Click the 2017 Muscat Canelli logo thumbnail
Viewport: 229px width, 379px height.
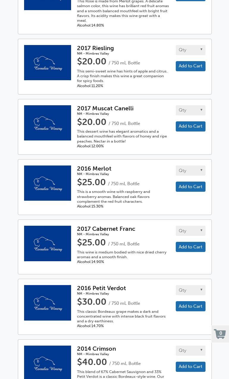(48, 123)
